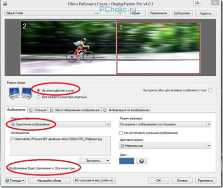This screenshot has width=223, height=188.
Task: Enable 'Настроить обои для активного рабочего стола' checkbox
Action: click(x=210, y=90)
